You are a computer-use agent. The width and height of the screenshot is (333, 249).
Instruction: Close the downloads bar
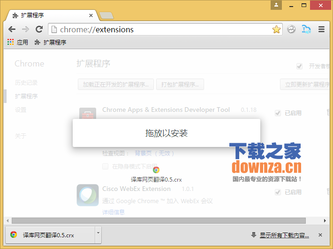point(320,235)
